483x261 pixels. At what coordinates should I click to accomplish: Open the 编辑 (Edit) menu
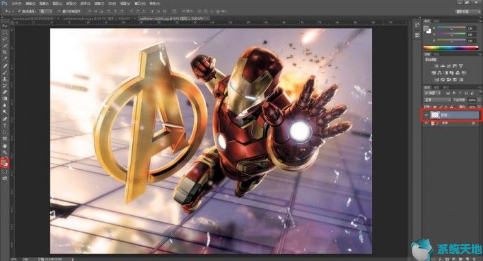click(x=30, y=3)
